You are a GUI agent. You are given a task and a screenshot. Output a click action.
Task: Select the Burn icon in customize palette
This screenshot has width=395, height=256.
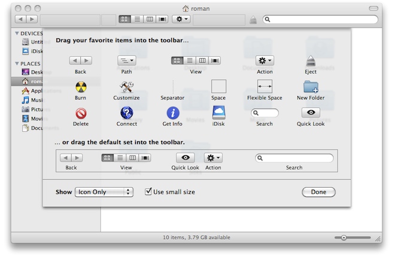point(81,87)
